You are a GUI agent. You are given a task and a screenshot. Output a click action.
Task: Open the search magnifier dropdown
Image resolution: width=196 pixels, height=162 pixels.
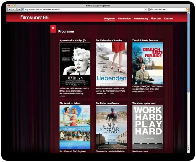pos(151,9)
